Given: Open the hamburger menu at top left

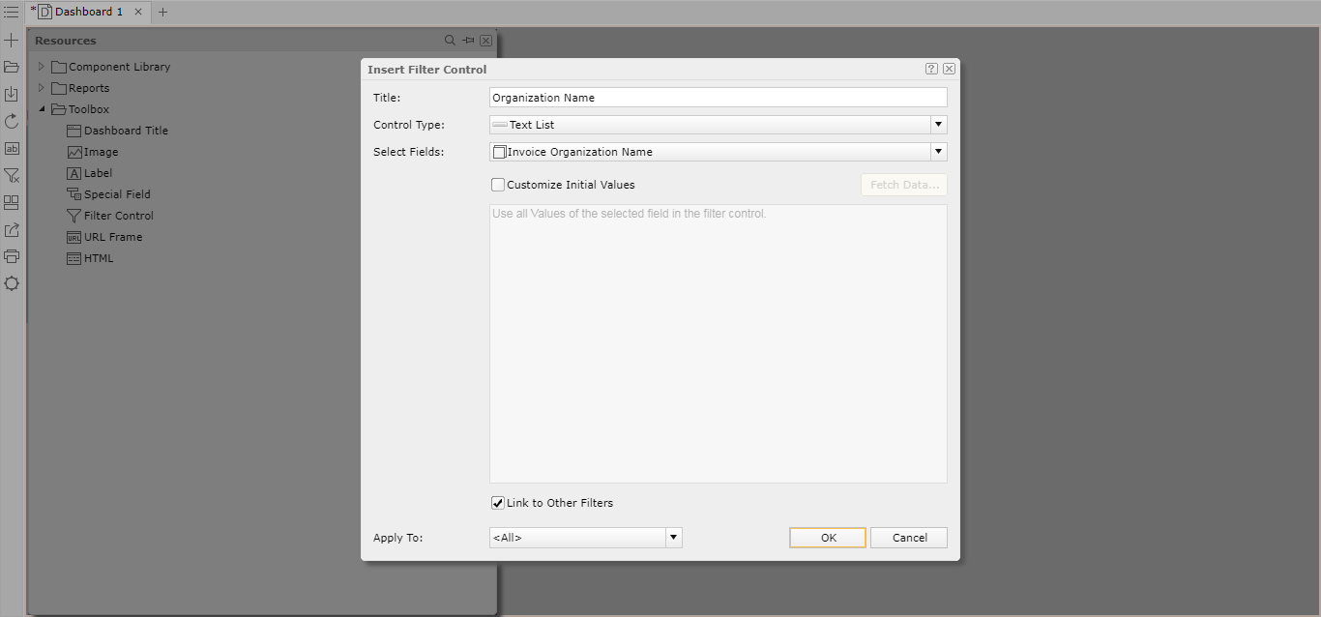Looking at the screenshot, I should pyautogui.click(x=12, y=12).
